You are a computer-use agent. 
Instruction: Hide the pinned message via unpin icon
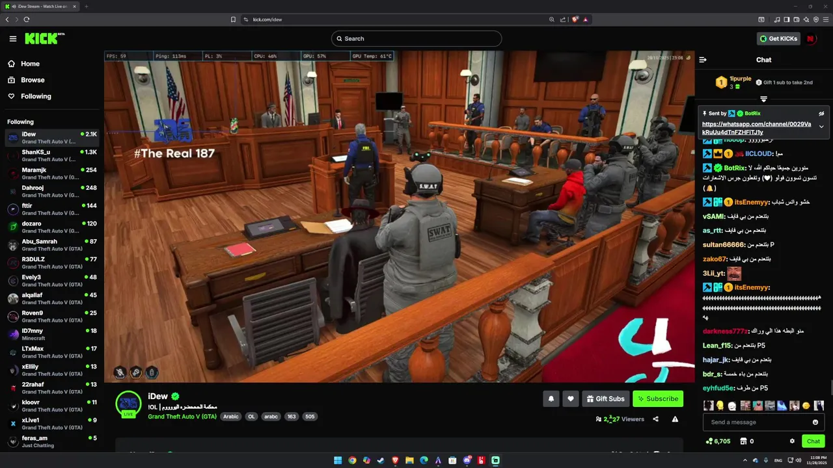coord(821,113)
